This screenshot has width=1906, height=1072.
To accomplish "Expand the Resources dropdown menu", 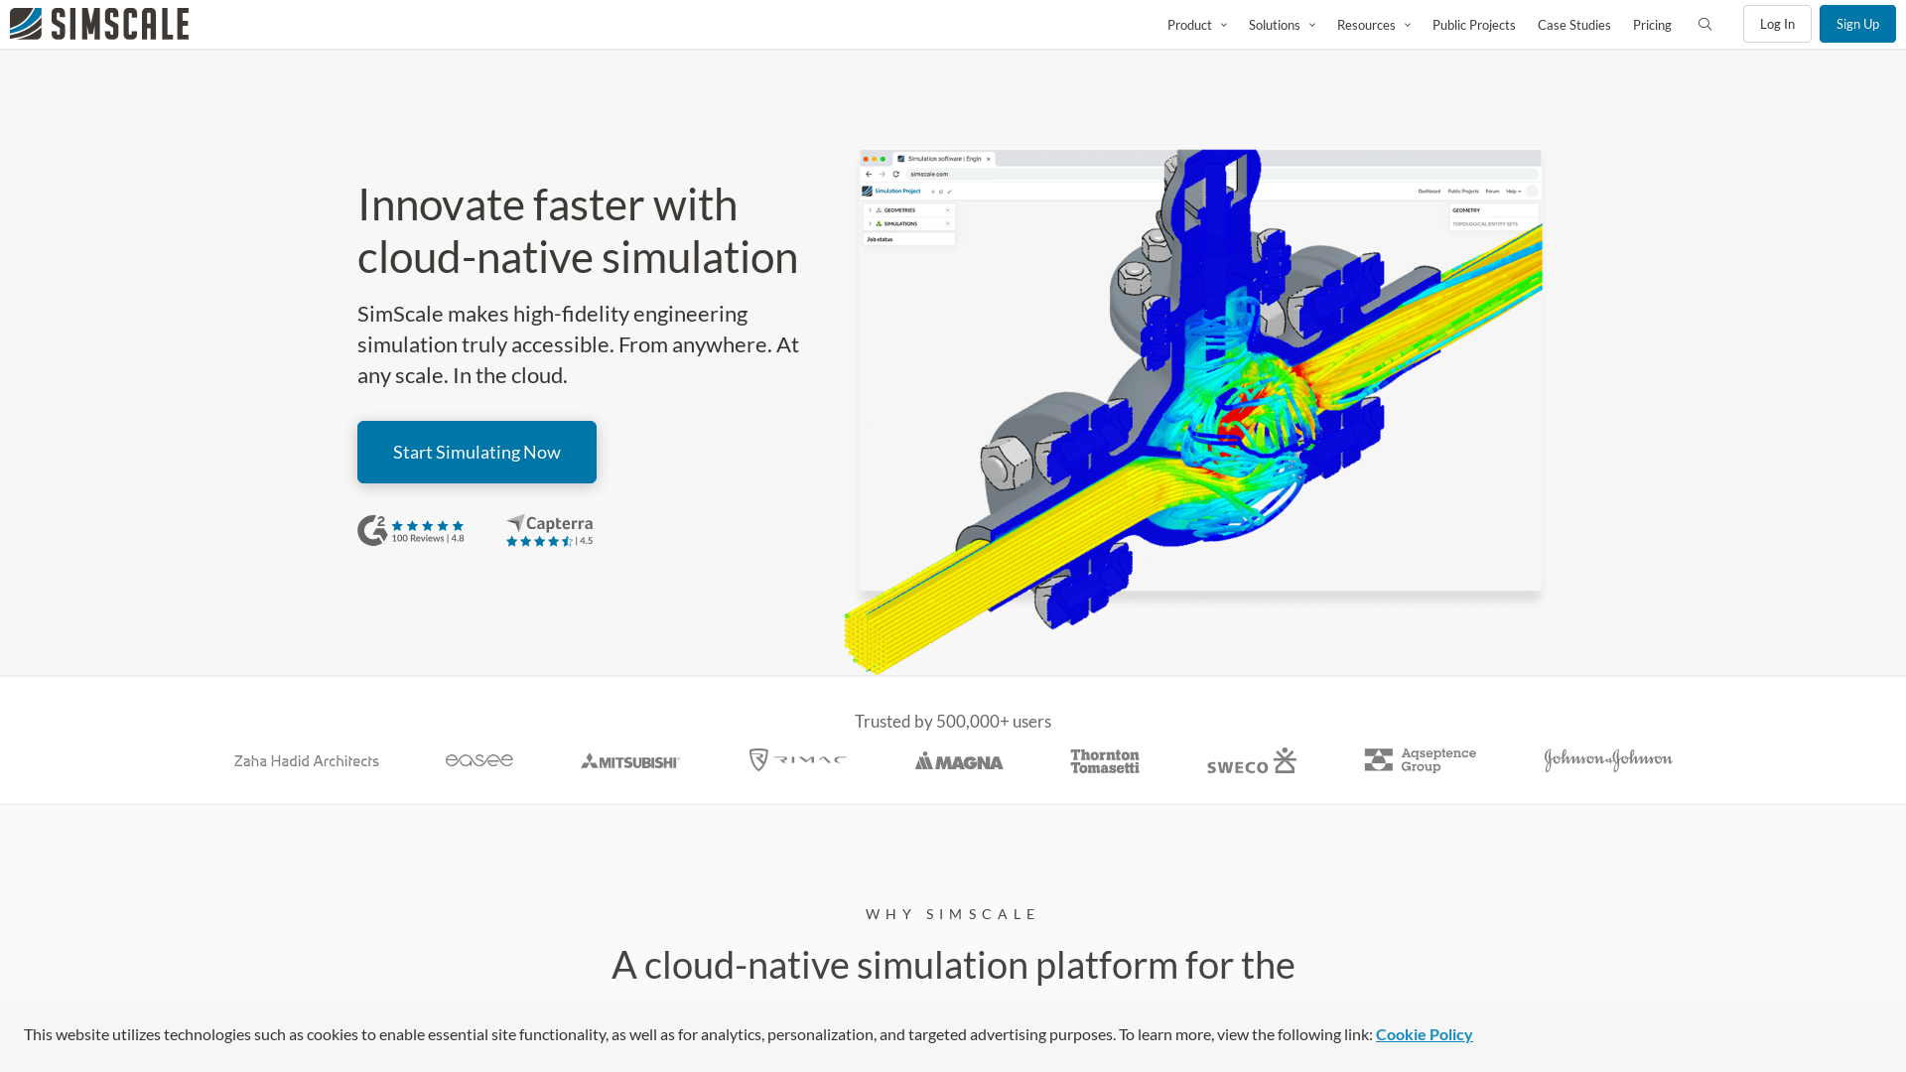I will coord(1375,24).
